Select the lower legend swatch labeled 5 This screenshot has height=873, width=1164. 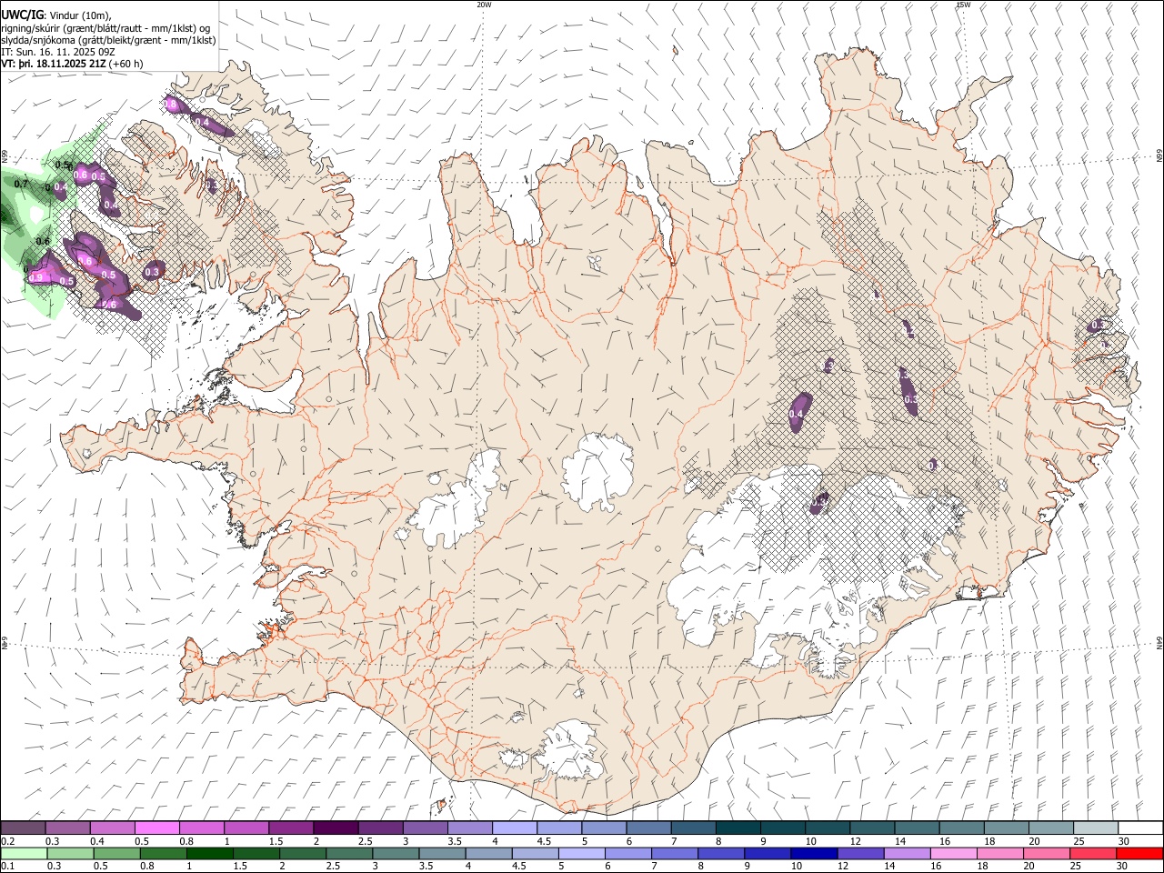coord(582,853)
